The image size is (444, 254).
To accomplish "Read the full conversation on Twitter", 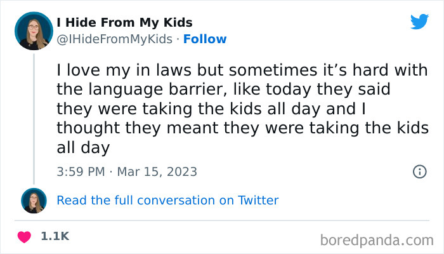I will coord(167,201).
